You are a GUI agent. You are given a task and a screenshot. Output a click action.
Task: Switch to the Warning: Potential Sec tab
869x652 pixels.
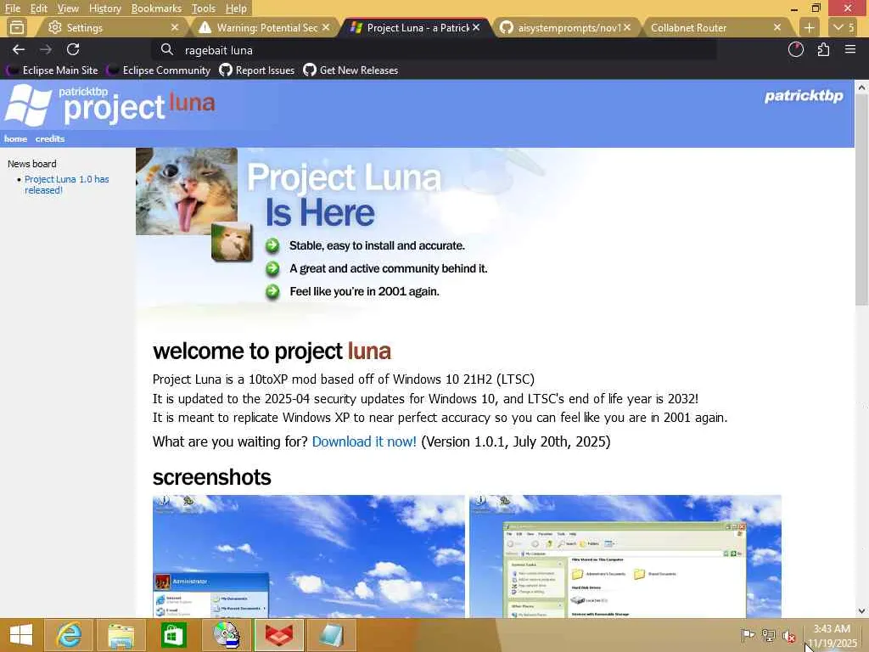(x=263, y=28)
